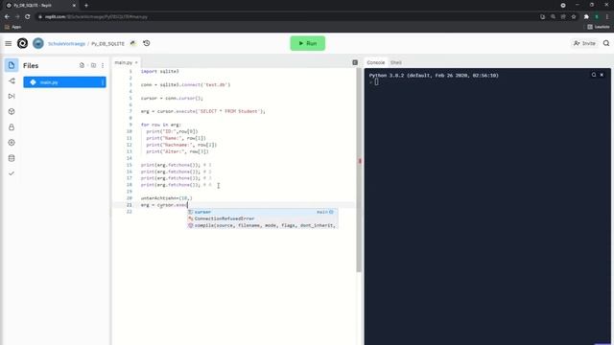This screenshot has height=345, width=614.
Task: Click the editor vertical scrollbar
Action: click(358, 171)
